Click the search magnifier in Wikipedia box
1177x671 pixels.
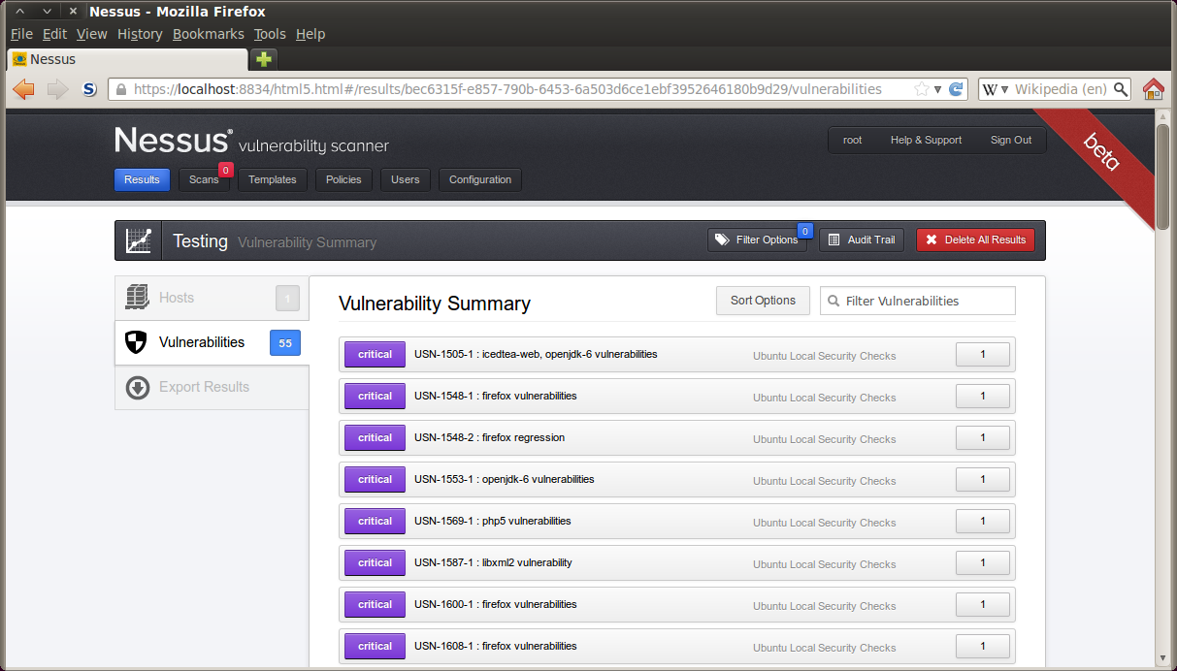(x=1121, y=89)
